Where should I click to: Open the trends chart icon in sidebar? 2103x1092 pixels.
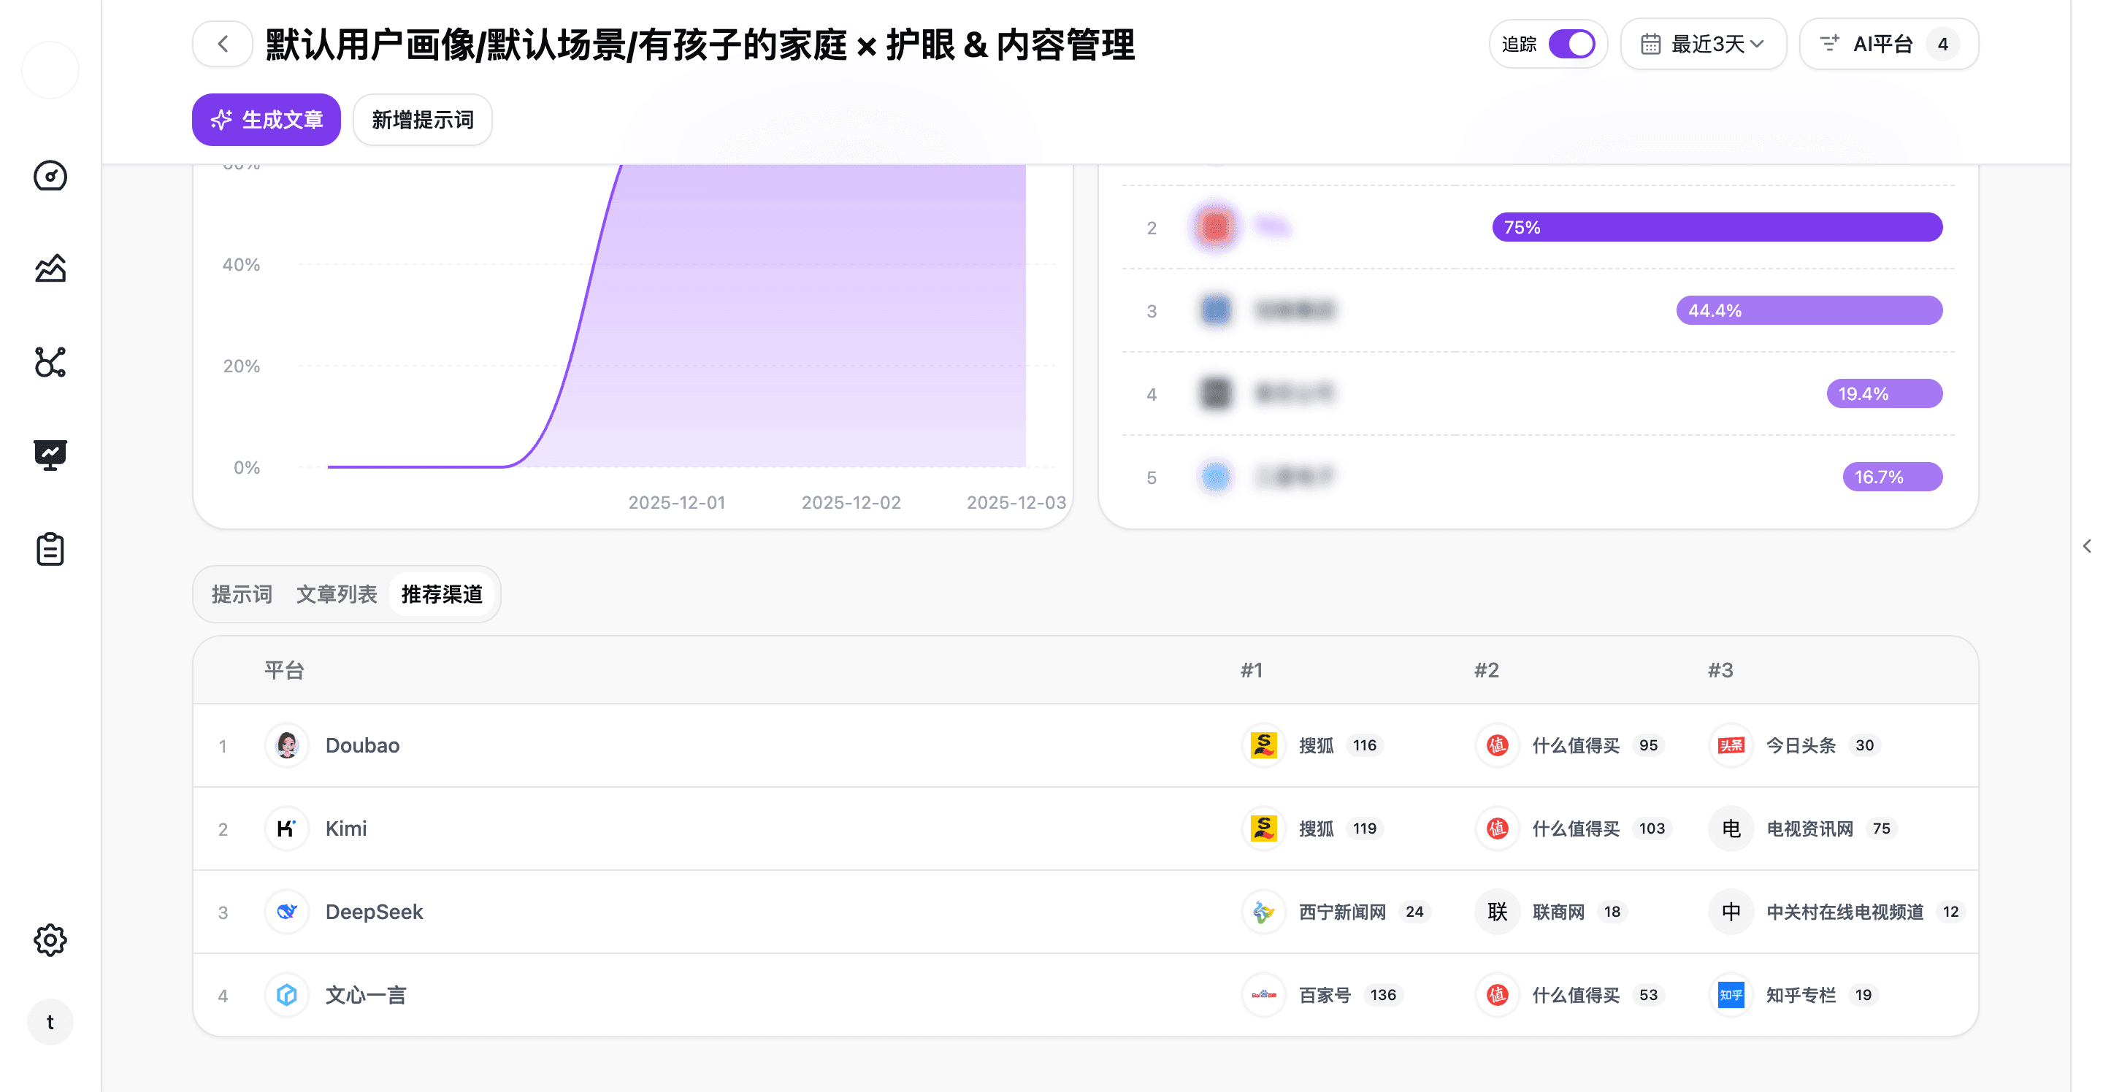pyautogui.click(x=50, y=268)
